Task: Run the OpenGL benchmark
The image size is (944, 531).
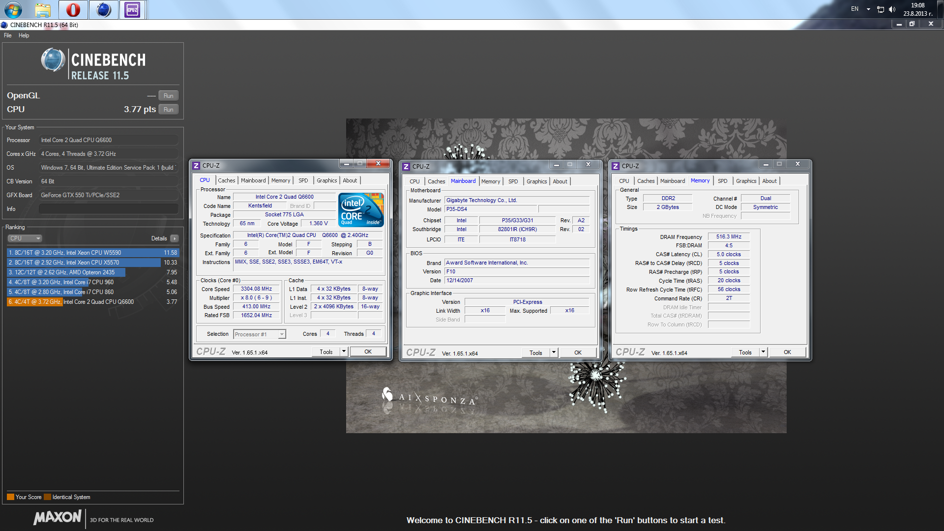Action: tap(168, 95)
